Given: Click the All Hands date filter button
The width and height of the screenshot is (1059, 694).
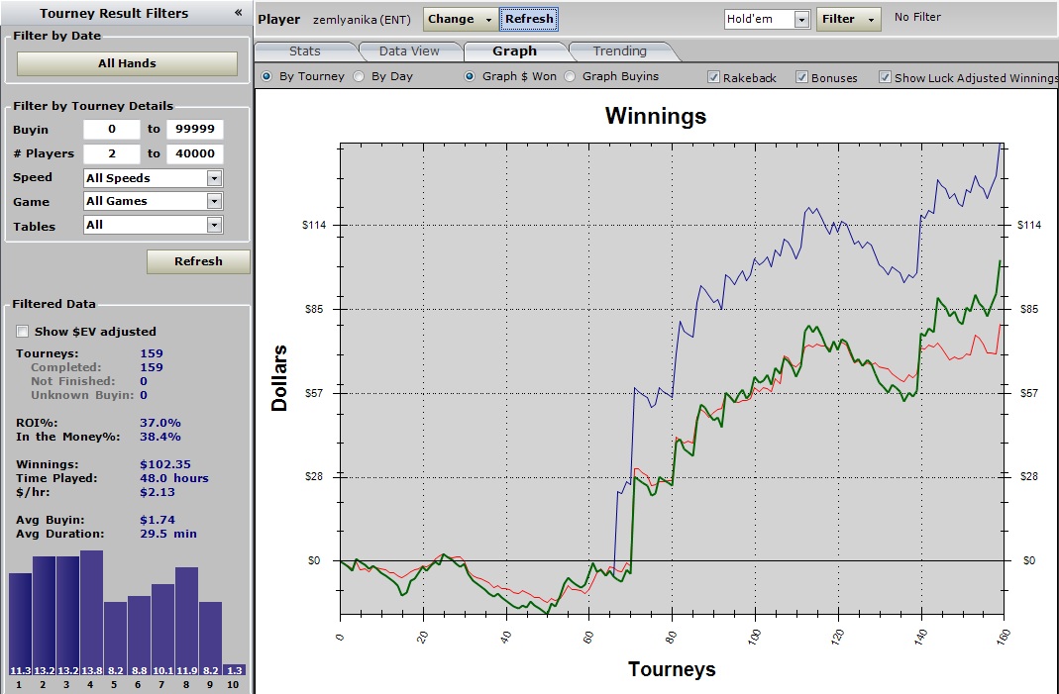Looking at the screenshot, I should tap(127, 63).
